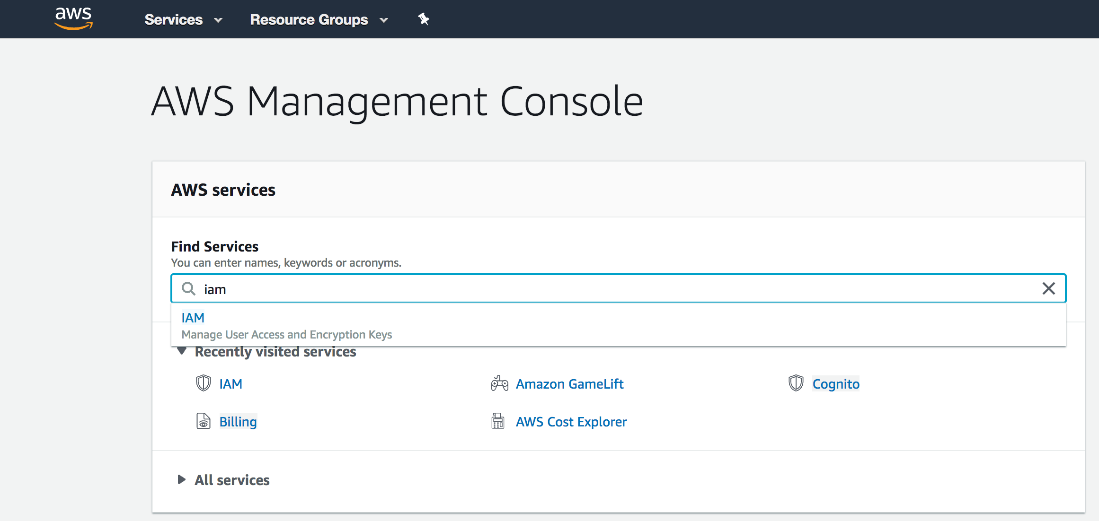Image resolution: width=1099 pixels, height=521 pixels.
Task: Click the Billing document icon
Action: pyautogui.click(x=204, y=421)
